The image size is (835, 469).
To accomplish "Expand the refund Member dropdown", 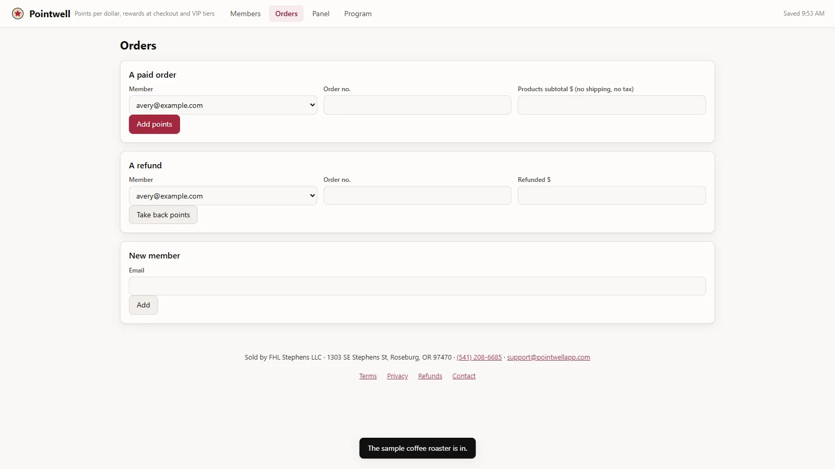I will click(x=223, y=195).
